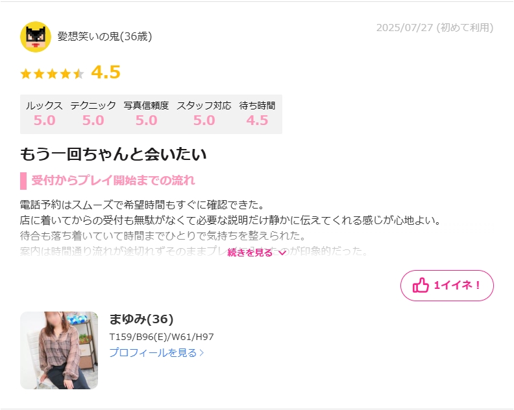Open まゆみ's profile photo thumbnail
This screenshot has height=410, width=514.
click(x=59, y=350)
